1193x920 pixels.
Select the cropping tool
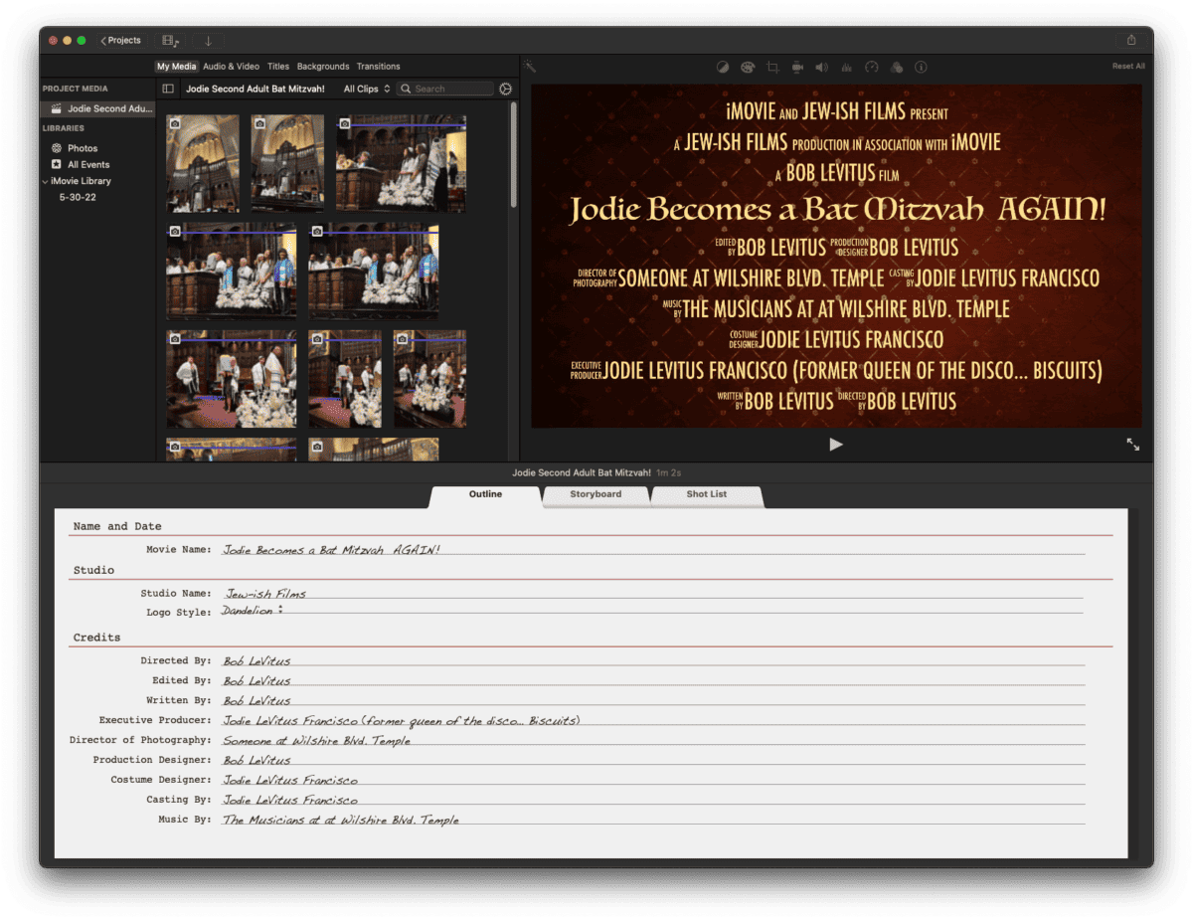click(x=772, y=67)
